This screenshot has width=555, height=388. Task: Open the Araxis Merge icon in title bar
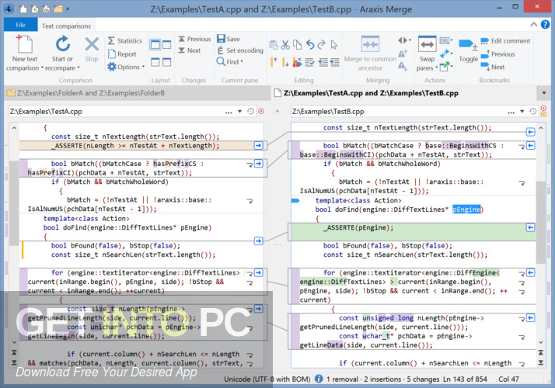pyautogui.click(x=9, y=9)
